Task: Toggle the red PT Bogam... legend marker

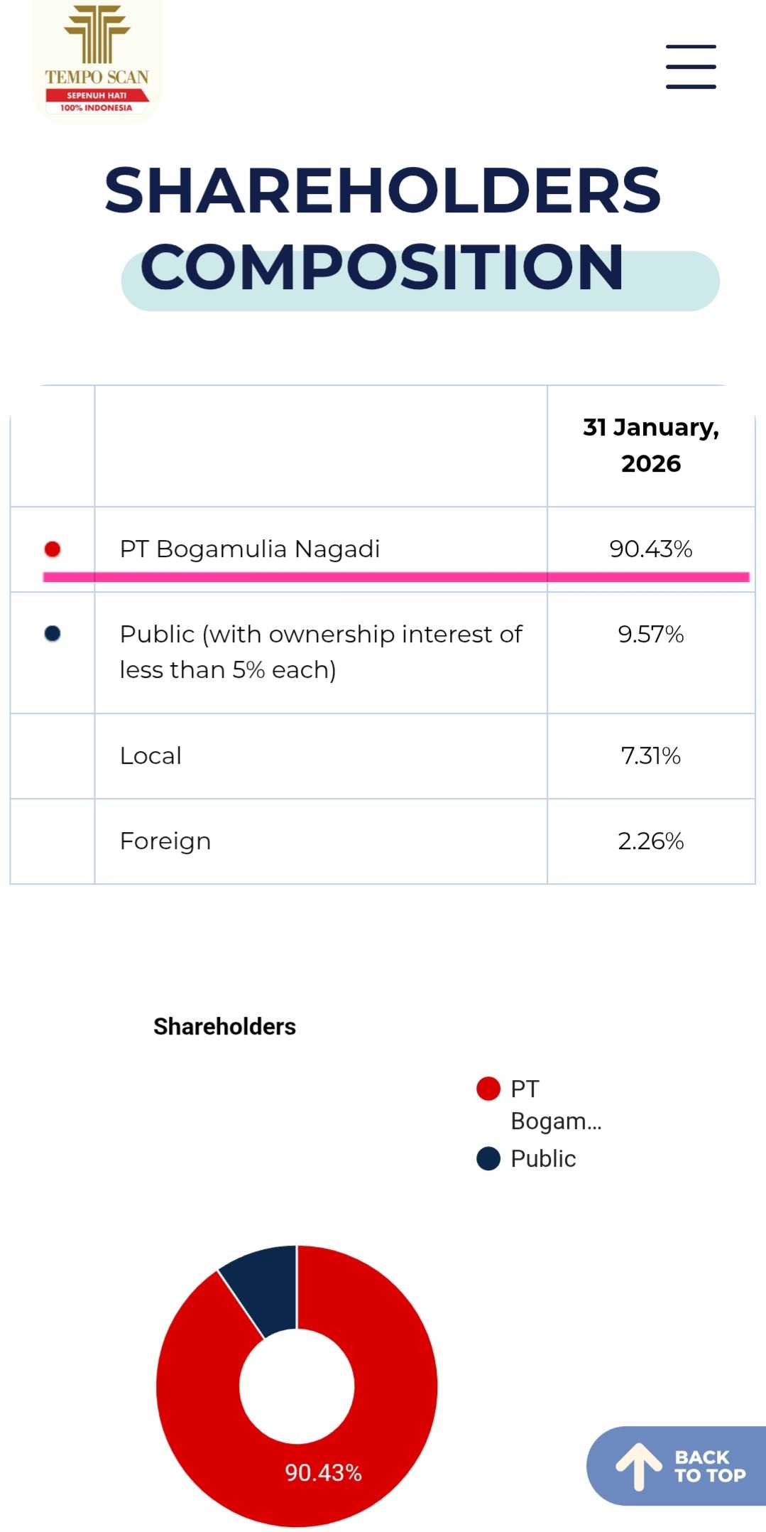Action: (488, 1089)
